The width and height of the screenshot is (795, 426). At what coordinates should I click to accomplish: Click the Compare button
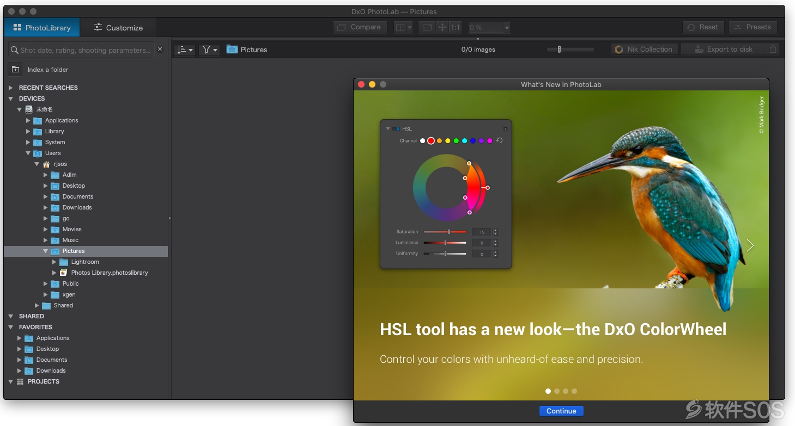360,27
